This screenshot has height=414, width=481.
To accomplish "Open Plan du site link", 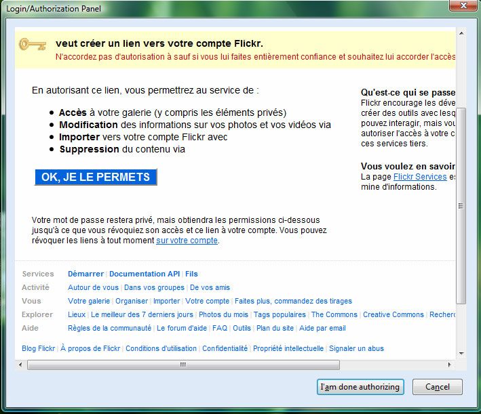I will tap(275, 328).
